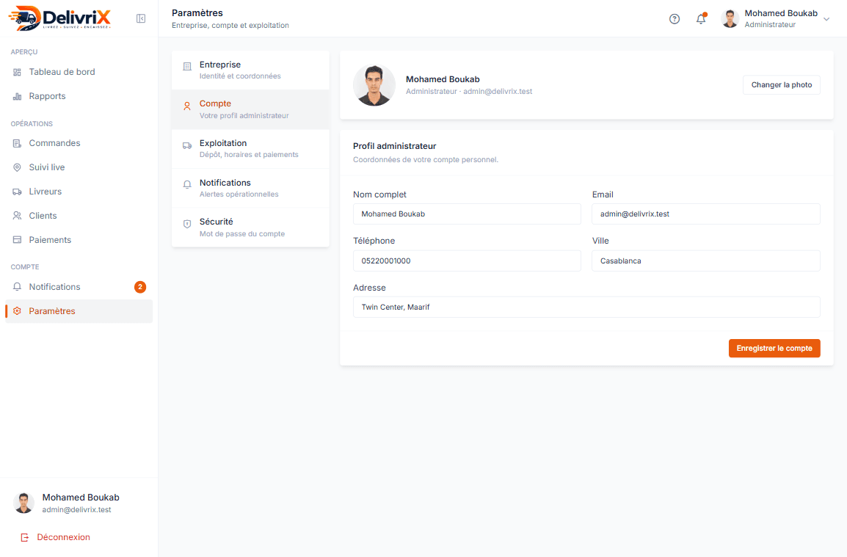Click the Déconnexion logout icon
Screen dimensions: 847x557
point(25,537)
